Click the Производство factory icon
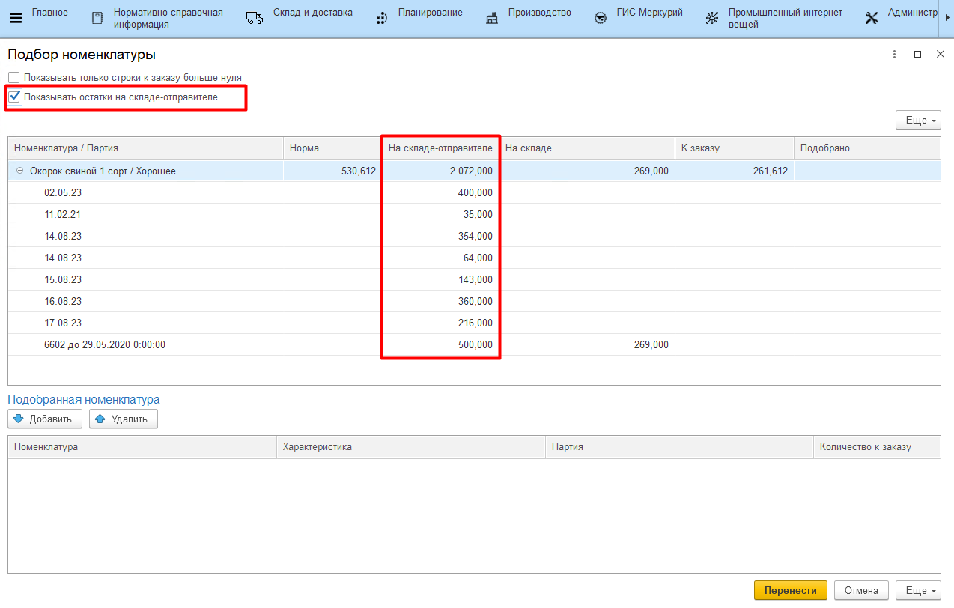Image resolution: width=954 pixels, height=608 pixels. [492, 19]
